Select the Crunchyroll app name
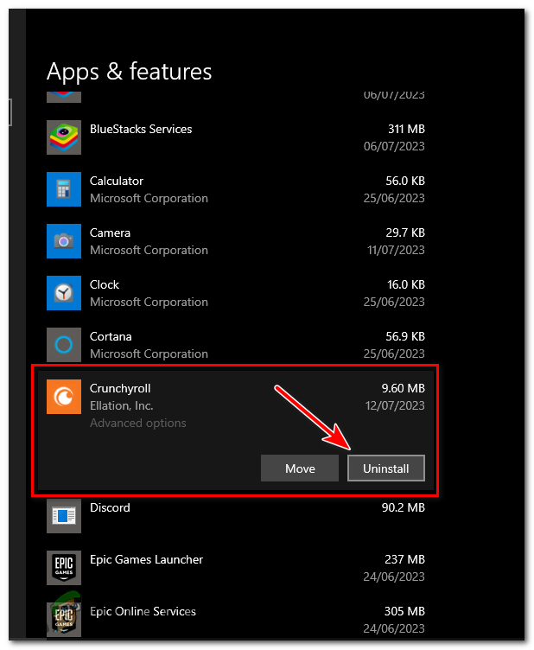 point(120,388)
